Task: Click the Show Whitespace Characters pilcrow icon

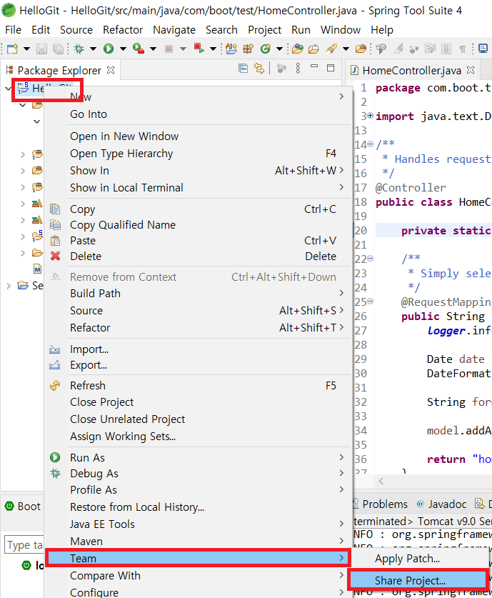Action: (462, 49)
